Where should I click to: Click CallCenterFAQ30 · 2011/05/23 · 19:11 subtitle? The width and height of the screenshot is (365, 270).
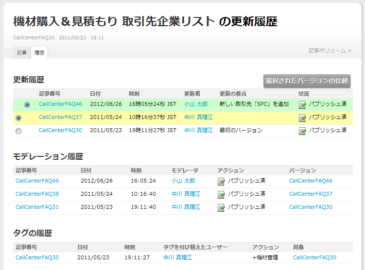click(x=58, y=38)
